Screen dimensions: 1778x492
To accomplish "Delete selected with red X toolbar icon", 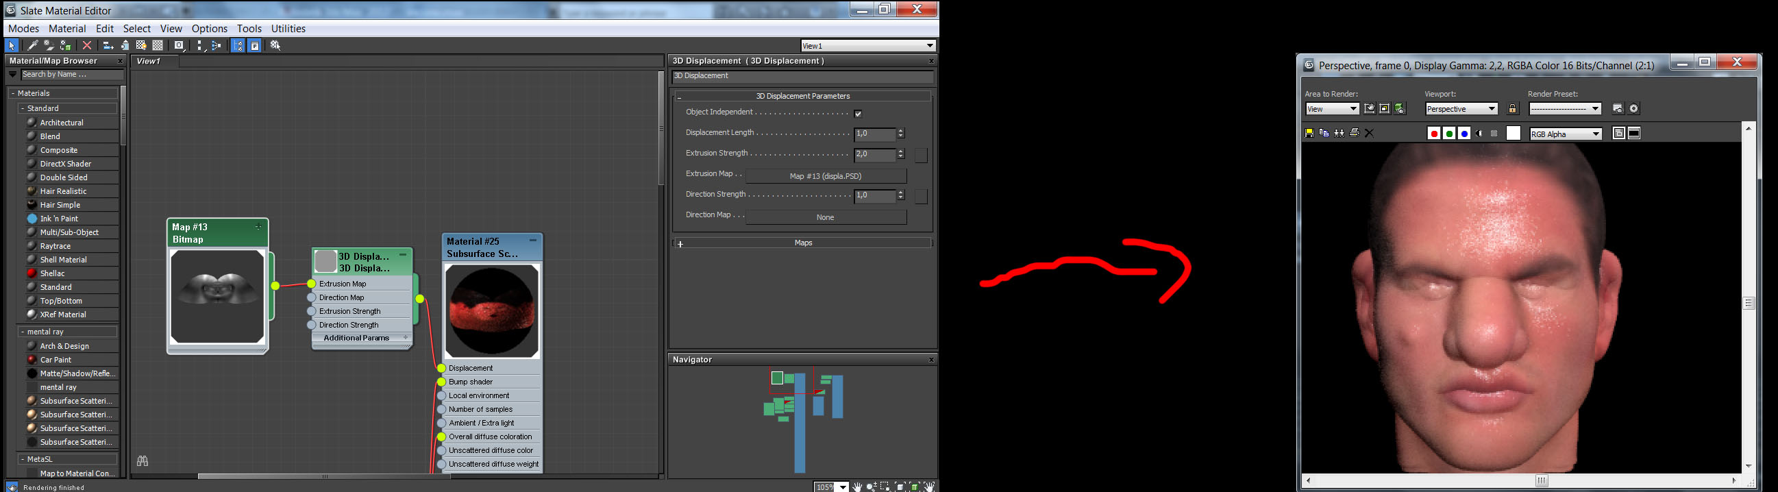I will tap(87, 45).
